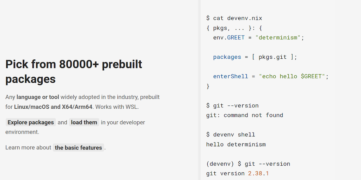Click the "$ devenv shell" command line
The height and width of the screenshot is (180, 361).
click(x=231, y=135)
